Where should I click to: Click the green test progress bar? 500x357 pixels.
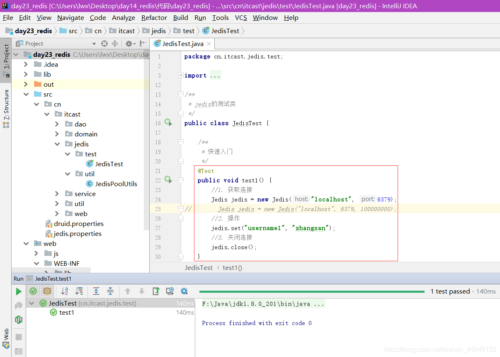(311, 291)
